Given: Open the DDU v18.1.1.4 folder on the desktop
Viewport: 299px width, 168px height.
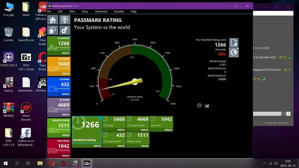Looking at the screenshot, I should [x=9, y=137].
